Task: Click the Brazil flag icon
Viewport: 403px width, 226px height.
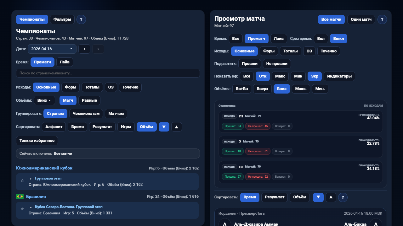Action: click(x=20, y=196)
